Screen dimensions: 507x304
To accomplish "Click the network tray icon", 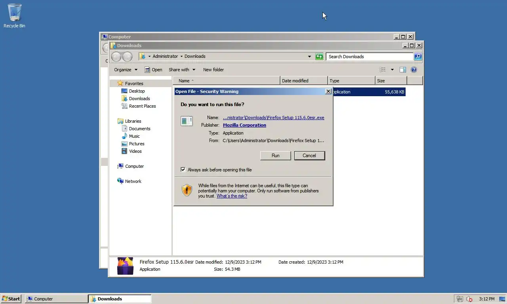I will [x=459, y=299].
